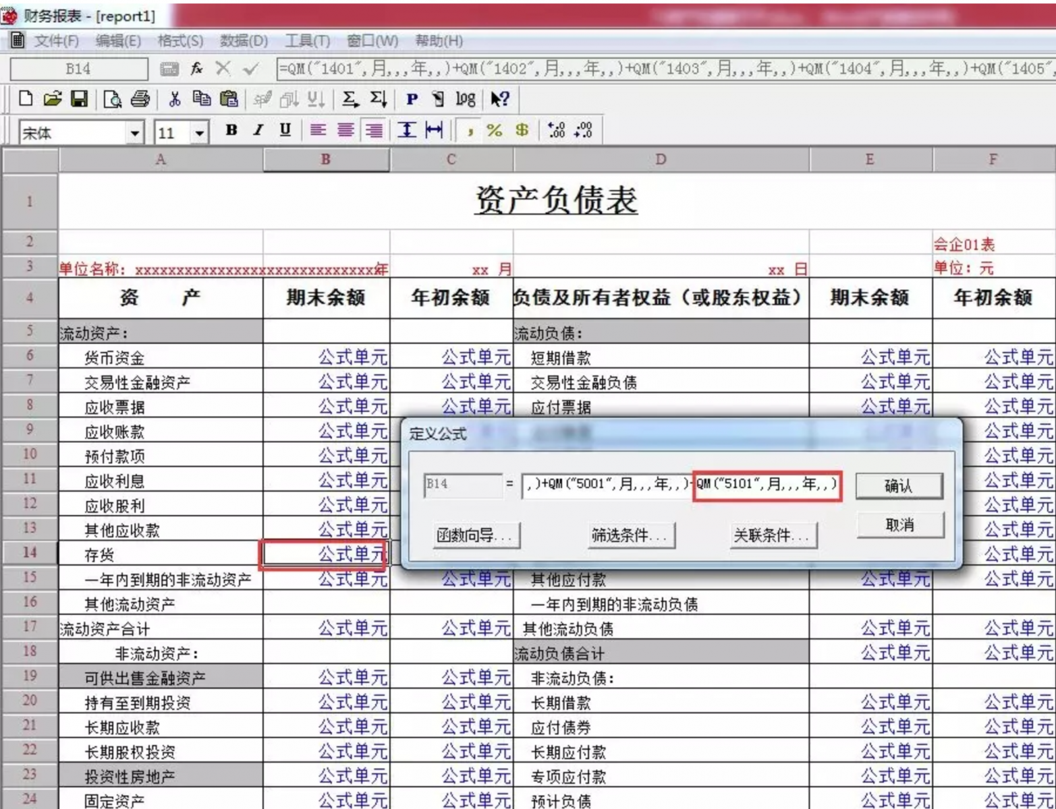The height and width of the screenshot is (809, 1056).
Task: Click the column sum sigma icon
Action: (377, 100)
